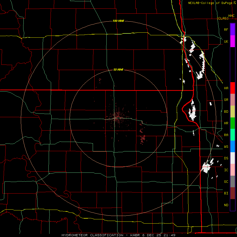This screenshot has height=237, width=237.
Task: Click the RA rain legend swatch
Action: (x=233, y=135)
